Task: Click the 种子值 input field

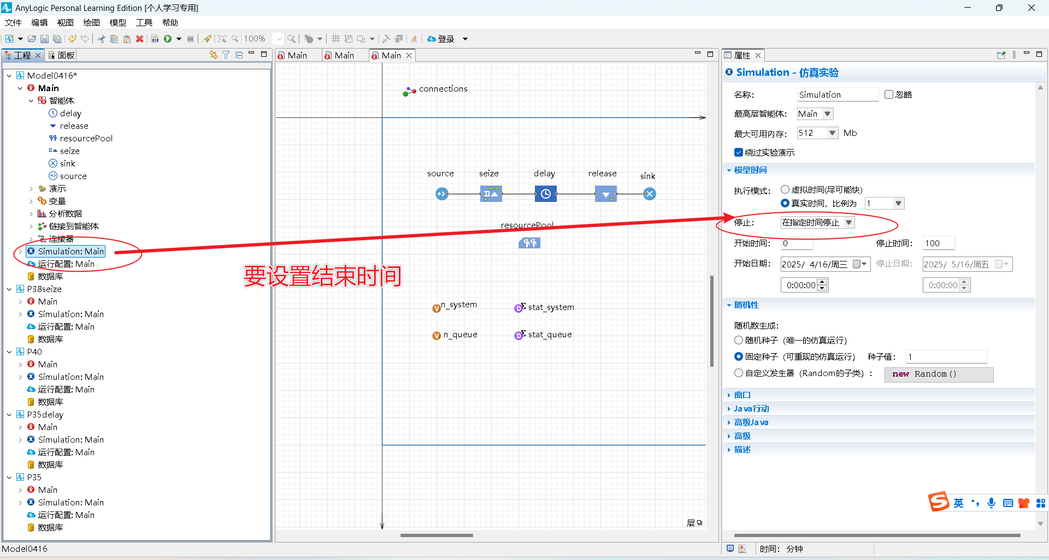Action: [946, 356]
